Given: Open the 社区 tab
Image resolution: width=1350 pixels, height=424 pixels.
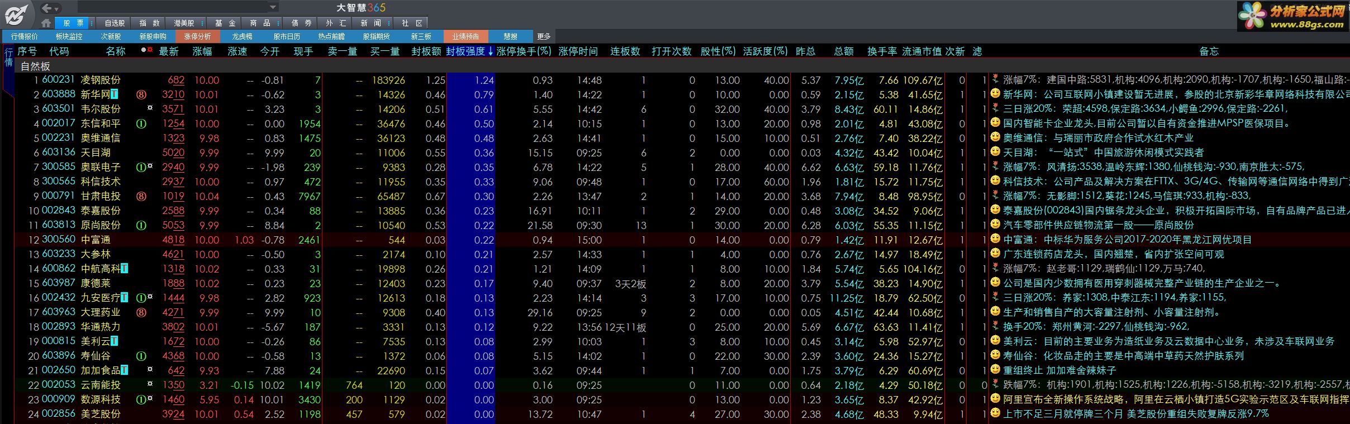Looking at the screenshot, I should (x=412, y=23).
